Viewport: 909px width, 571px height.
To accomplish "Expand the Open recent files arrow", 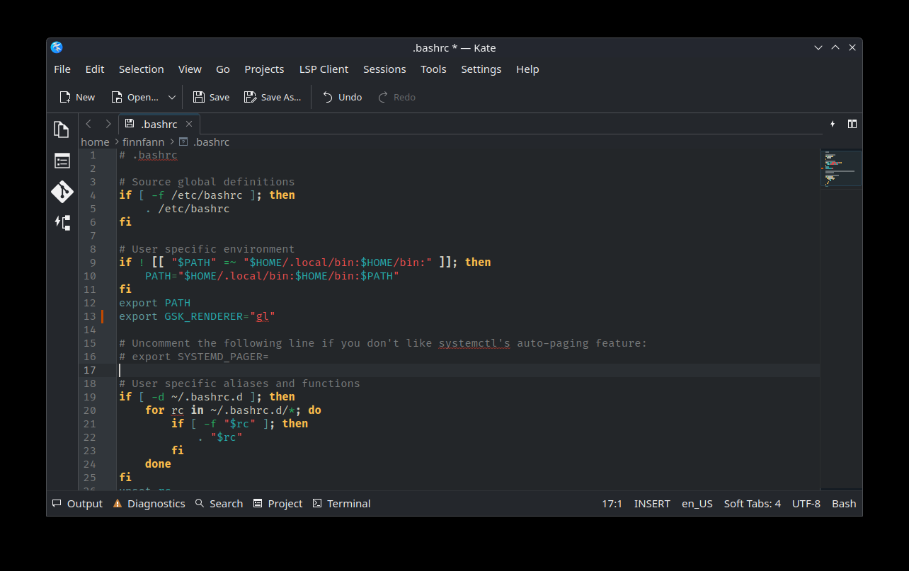I will tap(172, 97).
